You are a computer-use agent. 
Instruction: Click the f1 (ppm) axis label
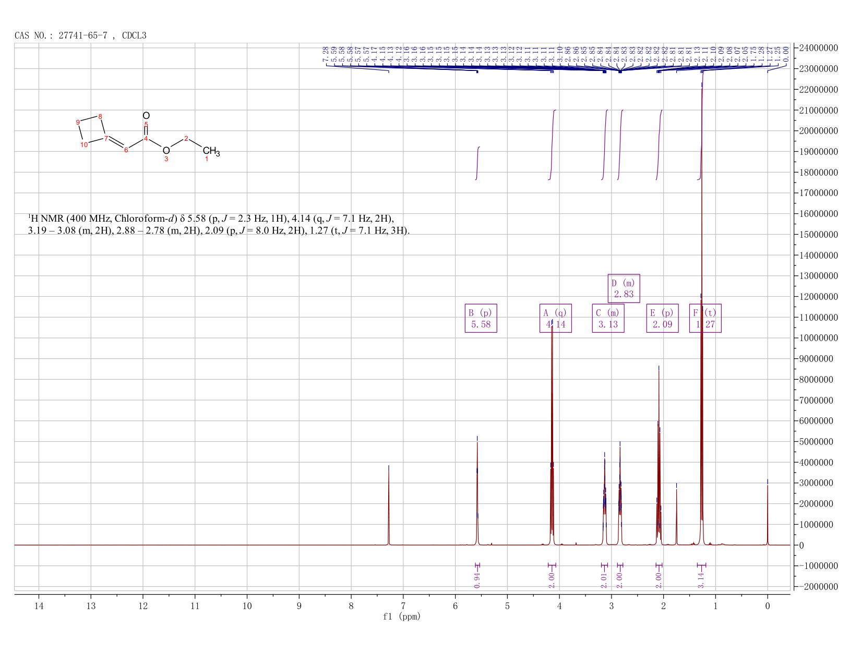tap(402, 616)
